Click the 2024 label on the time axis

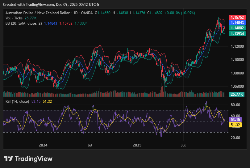point(43,145)
